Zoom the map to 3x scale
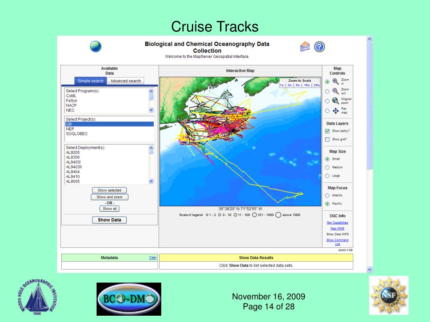This screenshot has width=430, height=322. (290, 85)
